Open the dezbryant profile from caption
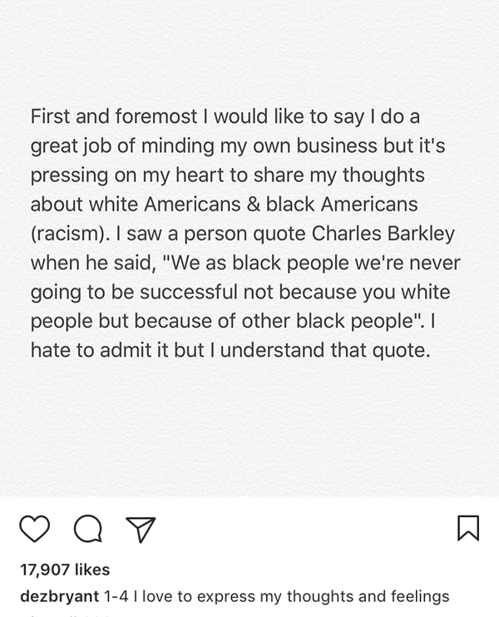This screenshot has width=499, height=617. tap(59, 596)
